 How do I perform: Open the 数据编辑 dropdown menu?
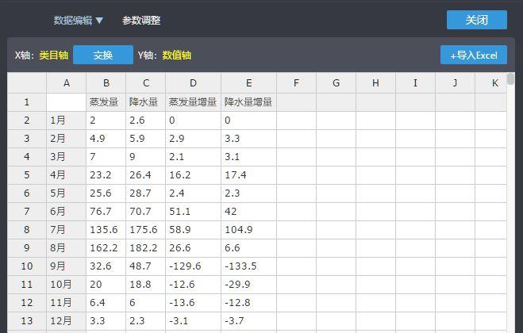[x=78, y=21]
